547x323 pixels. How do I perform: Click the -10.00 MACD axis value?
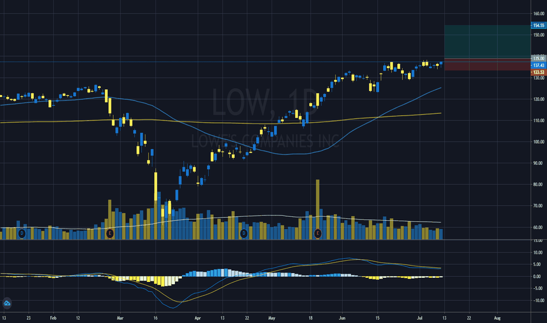(x=538, y=300)
